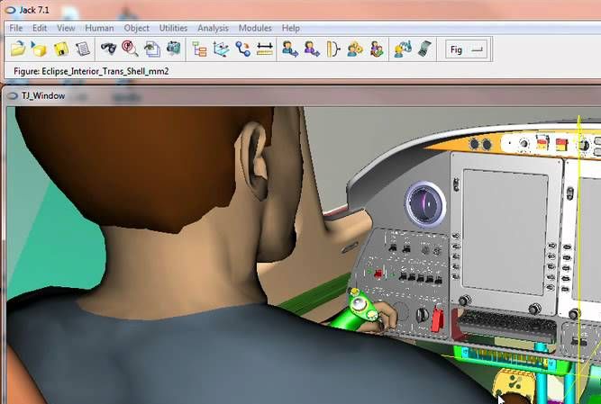Click the blue human with arrow icon
Image resolution: width=601 pixels, height=404 pixels.
[x=290, y=49]
